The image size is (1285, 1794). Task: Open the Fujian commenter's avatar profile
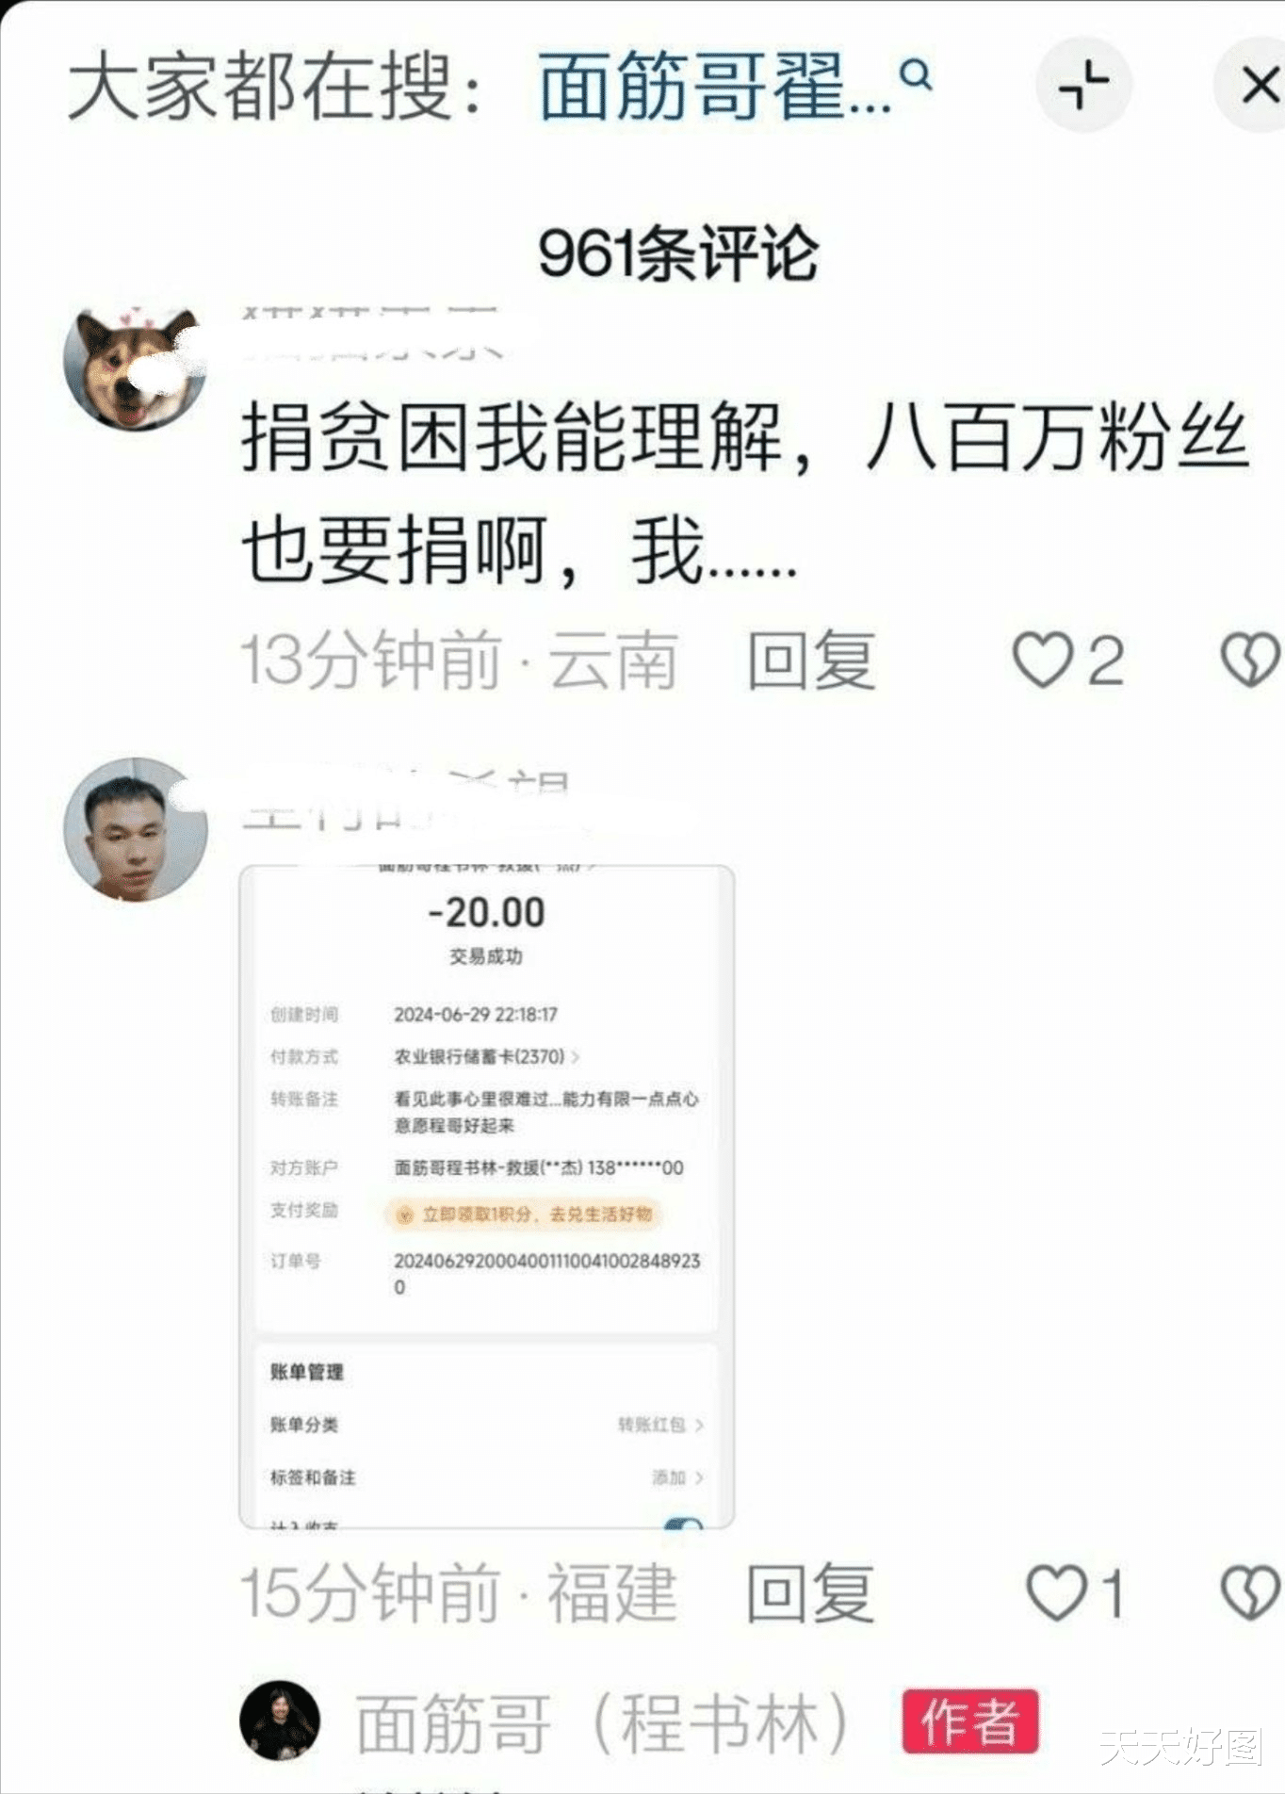pos(135,829)
